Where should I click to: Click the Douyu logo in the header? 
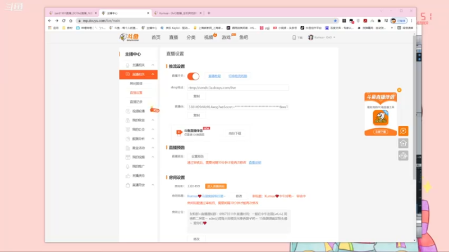pos(129,38)
